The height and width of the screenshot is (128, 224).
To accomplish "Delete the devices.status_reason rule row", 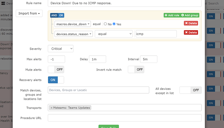I will pos(191,32).
